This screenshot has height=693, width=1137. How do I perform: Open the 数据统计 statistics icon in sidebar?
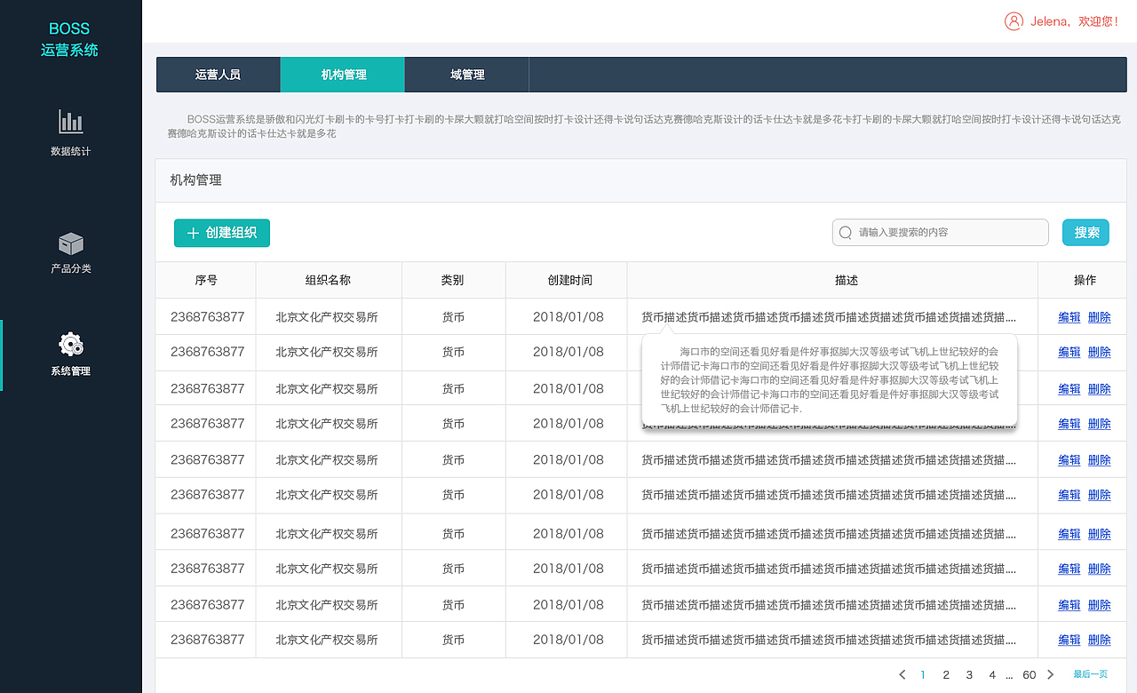(71, 122)
